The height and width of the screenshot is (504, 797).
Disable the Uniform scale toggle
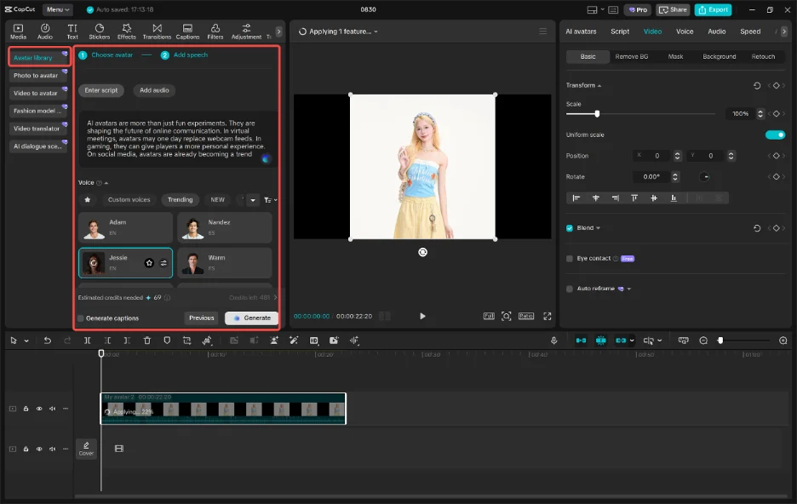[x=775, y=135]
